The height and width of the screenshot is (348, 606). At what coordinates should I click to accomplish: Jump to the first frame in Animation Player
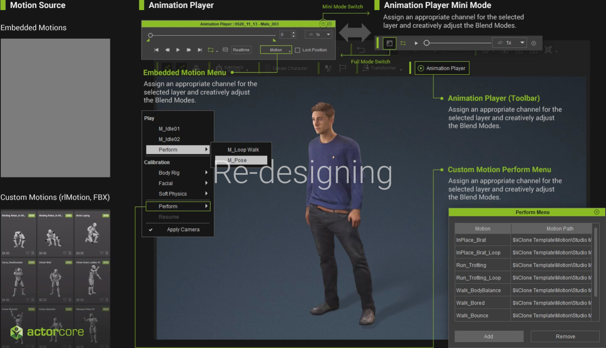tap(157, 50)
